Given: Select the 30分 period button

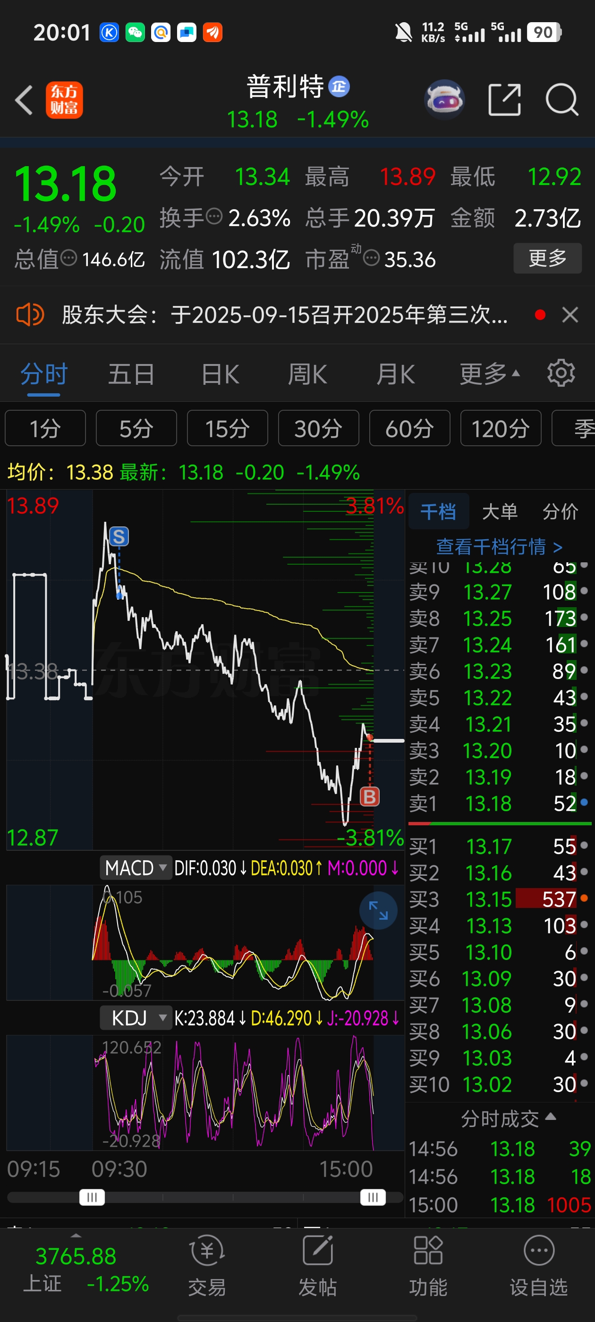Looking at the screenshot, I should [x=318, y=428].
